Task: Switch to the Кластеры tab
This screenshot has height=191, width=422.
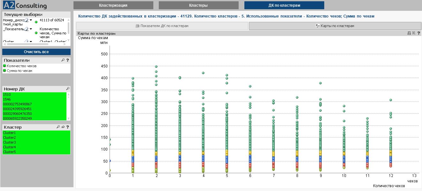Action: click(198, 5)
